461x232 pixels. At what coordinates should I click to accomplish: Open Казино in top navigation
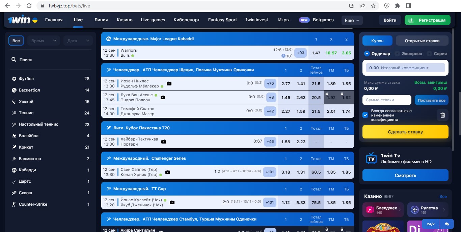[125, 20]
